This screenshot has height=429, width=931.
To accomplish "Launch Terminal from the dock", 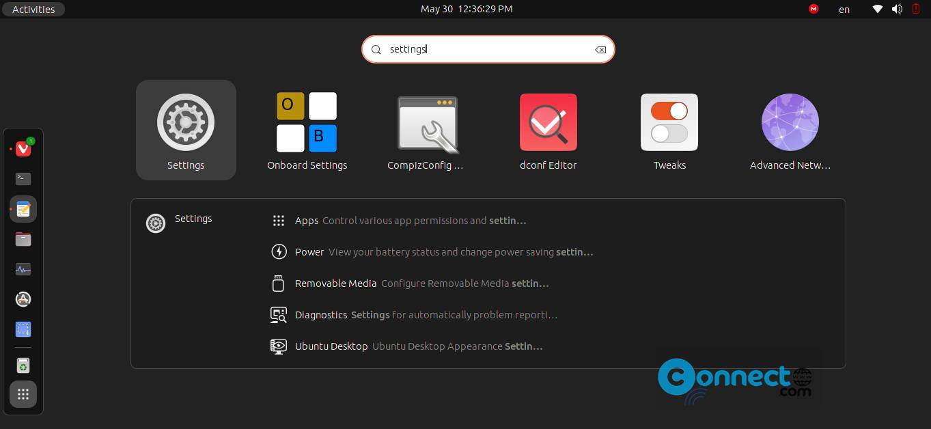I will point(23,178).
